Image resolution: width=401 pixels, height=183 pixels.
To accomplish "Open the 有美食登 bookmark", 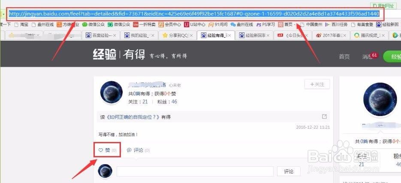I will 362,25.
